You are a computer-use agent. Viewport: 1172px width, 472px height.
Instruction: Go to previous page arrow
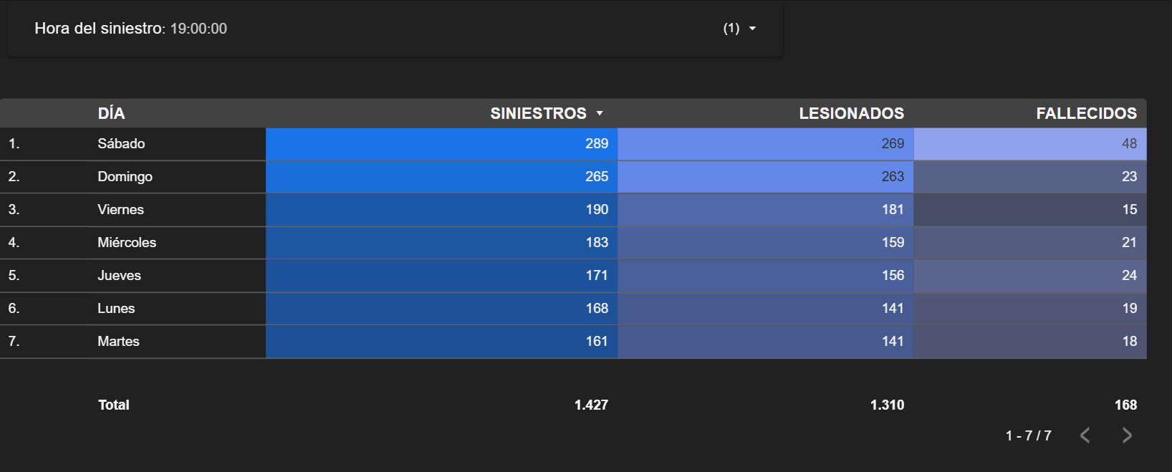1085,435
